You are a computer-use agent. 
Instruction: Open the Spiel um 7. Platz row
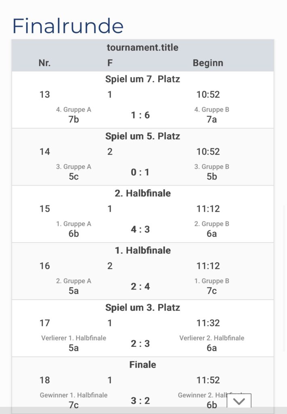coord(142,79)
